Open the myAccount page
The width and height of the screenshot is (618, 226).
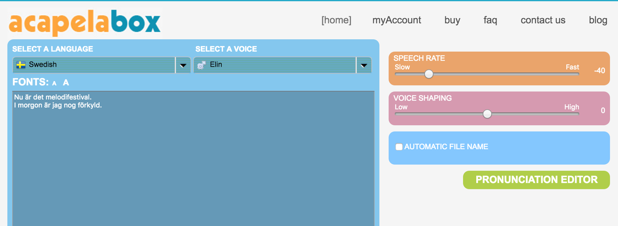tap(397, 20)
